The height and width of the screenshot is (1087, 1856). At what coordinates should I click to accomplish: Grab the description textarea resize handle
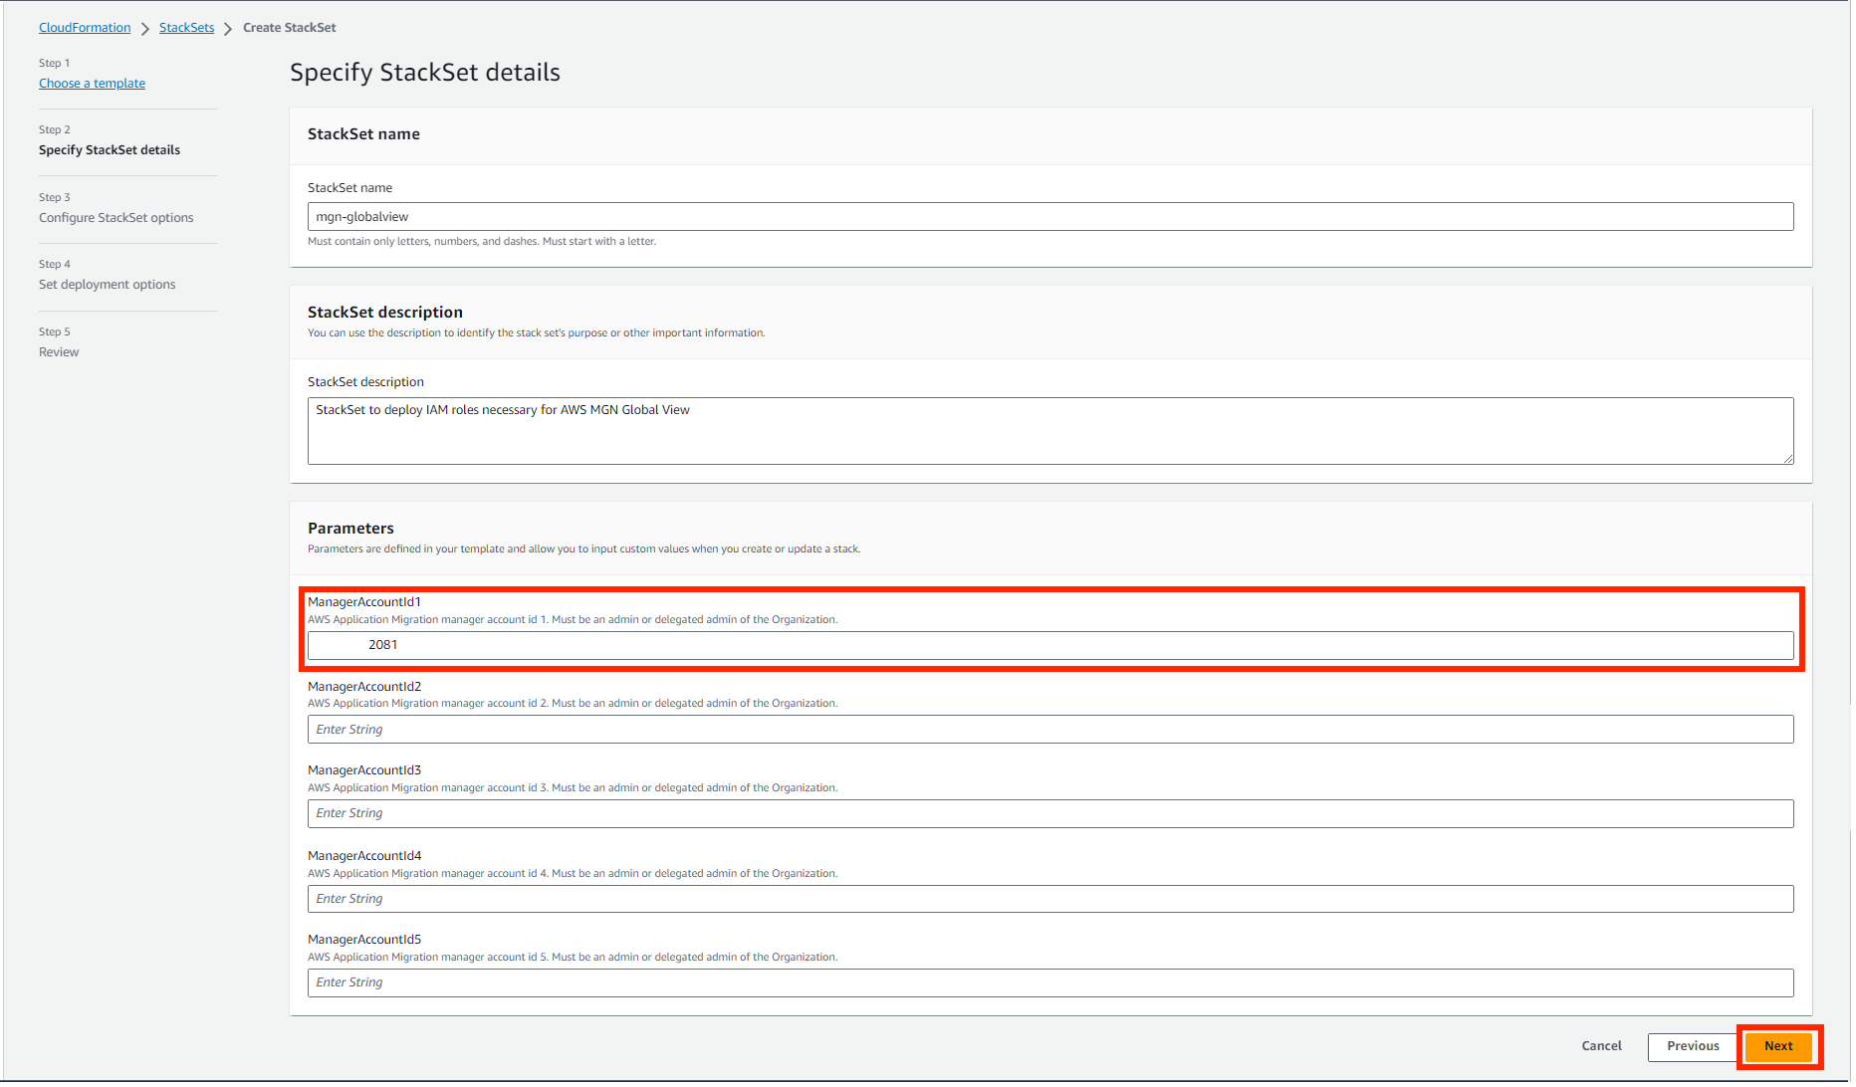(x=1788, y=459)
